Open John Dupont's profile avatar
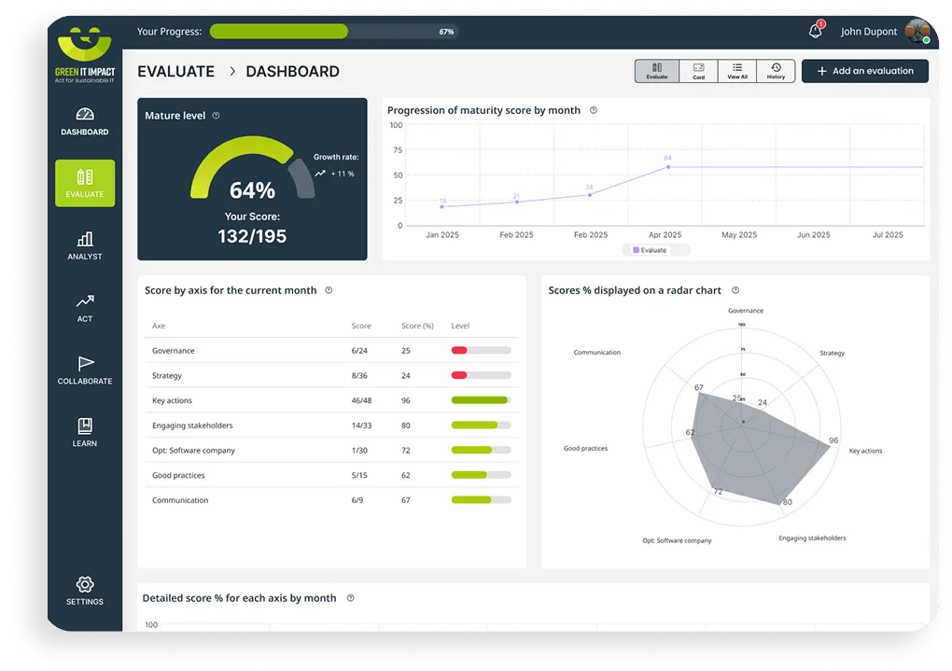Viewport: 952px width, 671px height. click(917, 31)
